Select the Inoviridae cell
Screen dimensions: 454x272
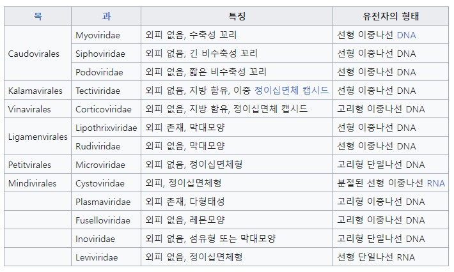pyautogui.click(x=106, y=238)
